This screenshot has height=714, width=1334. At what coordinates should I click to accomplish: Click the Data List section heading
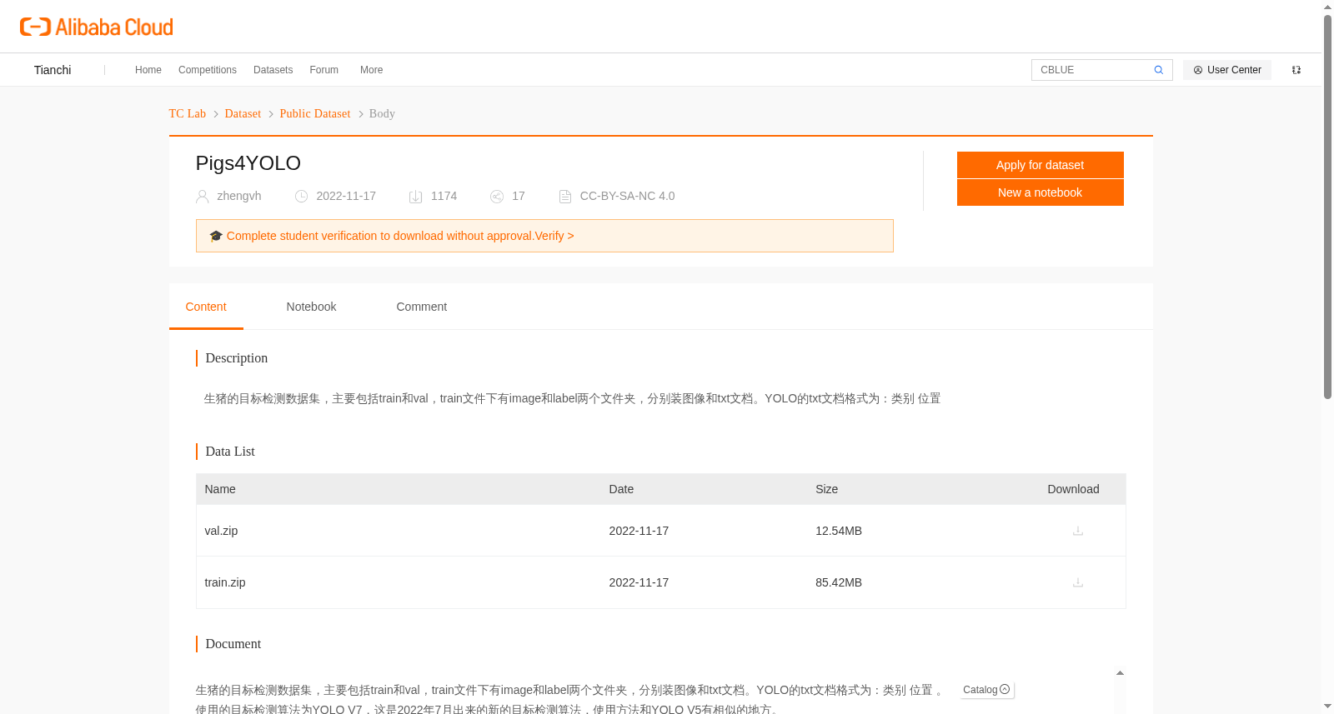(x=230, y=452)
